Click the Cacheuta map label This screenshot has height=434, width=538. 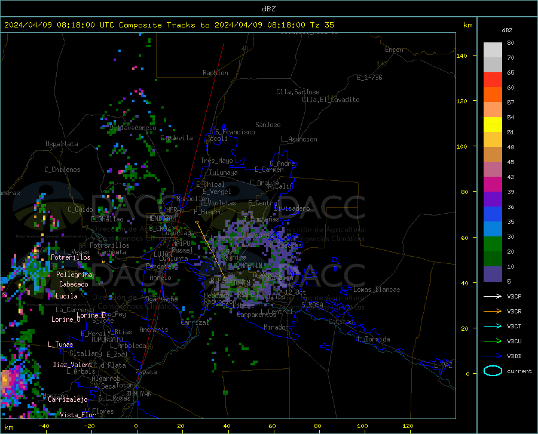tap(112, 252)
